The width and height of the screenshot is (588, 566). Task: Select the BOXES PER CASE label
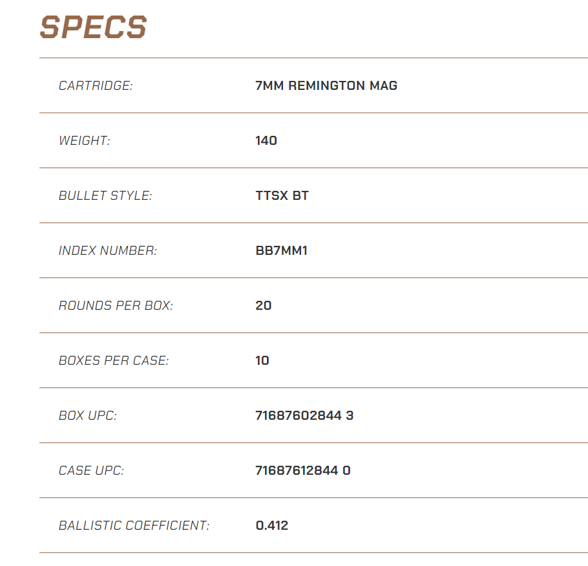pos(114,360)
